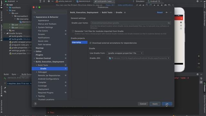Screen dimensions: 206x116
Task: Open Remote Jar Repositories settings
Action: 49,75
